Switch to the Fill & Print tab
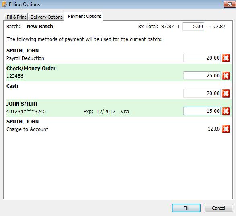 click(16, 17)
